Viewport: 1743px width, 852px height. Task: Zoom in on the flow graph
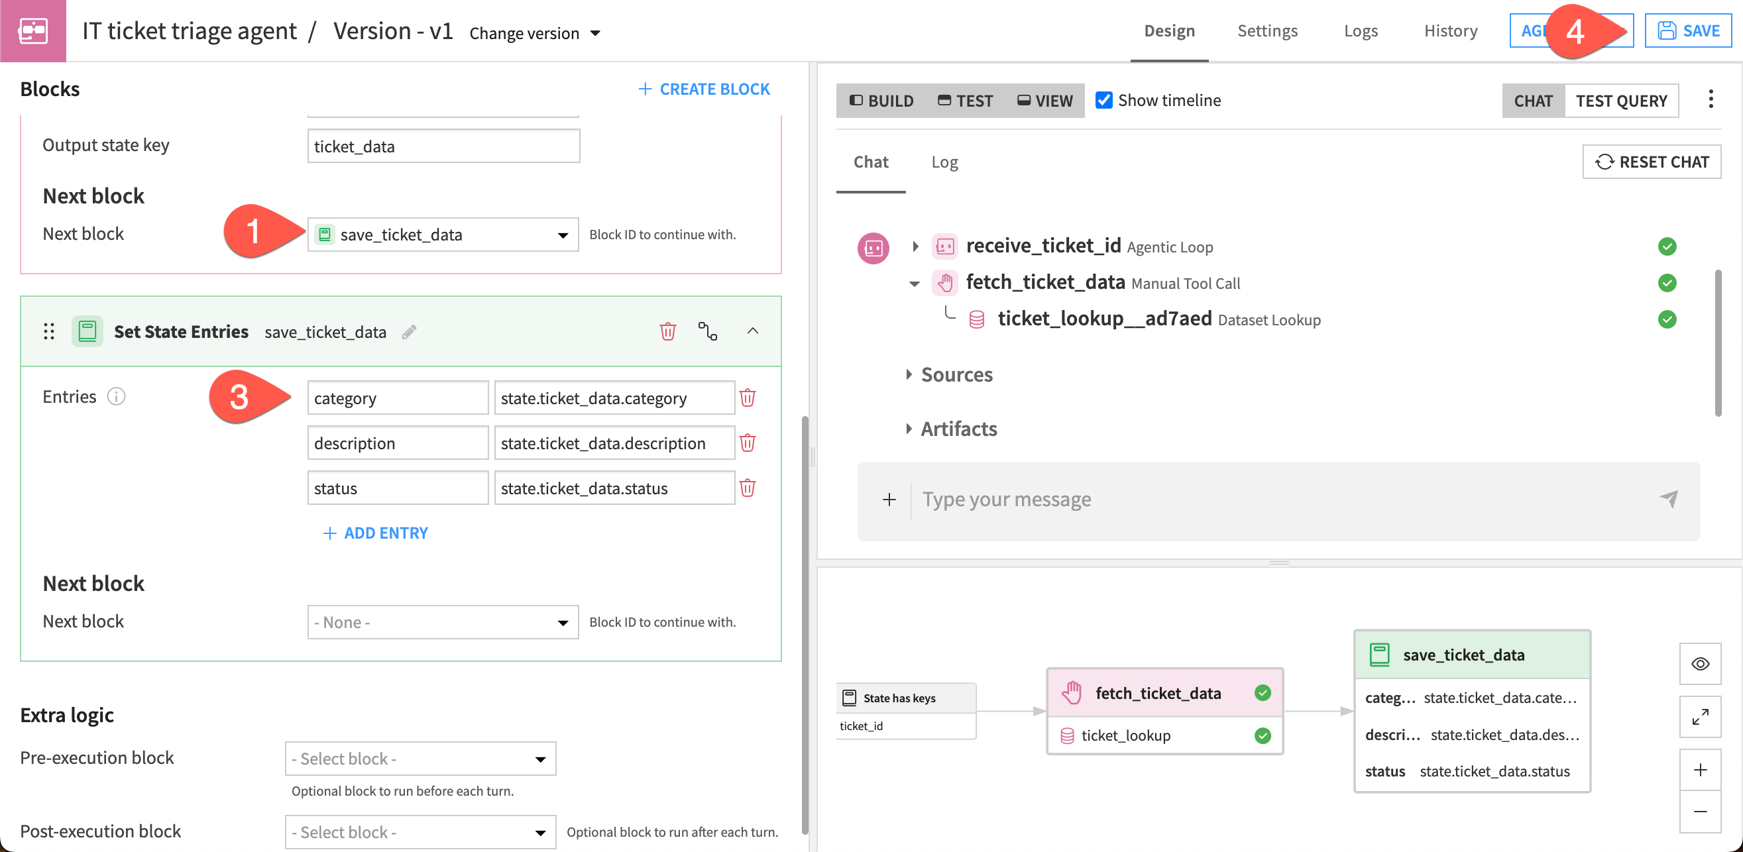[x=1700, y=769]
